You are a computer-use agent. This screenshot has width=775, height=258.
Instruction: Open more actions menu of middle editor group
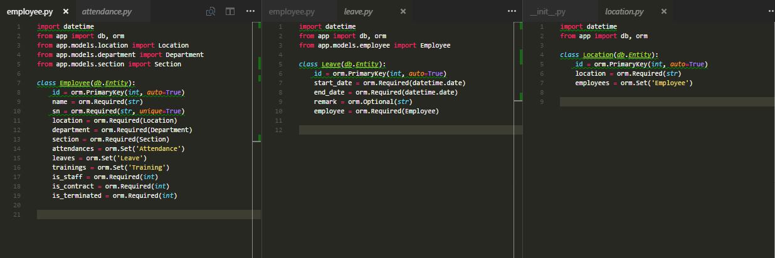tap(512, 11)
